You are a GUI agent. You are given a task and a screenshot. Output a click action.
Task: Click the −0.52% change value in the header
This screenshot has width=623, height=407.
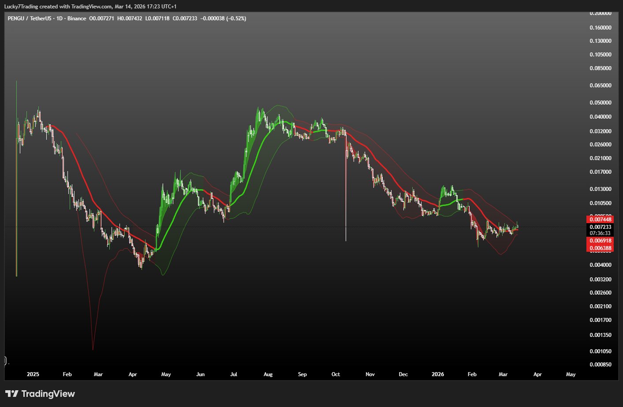click(236, 19)
